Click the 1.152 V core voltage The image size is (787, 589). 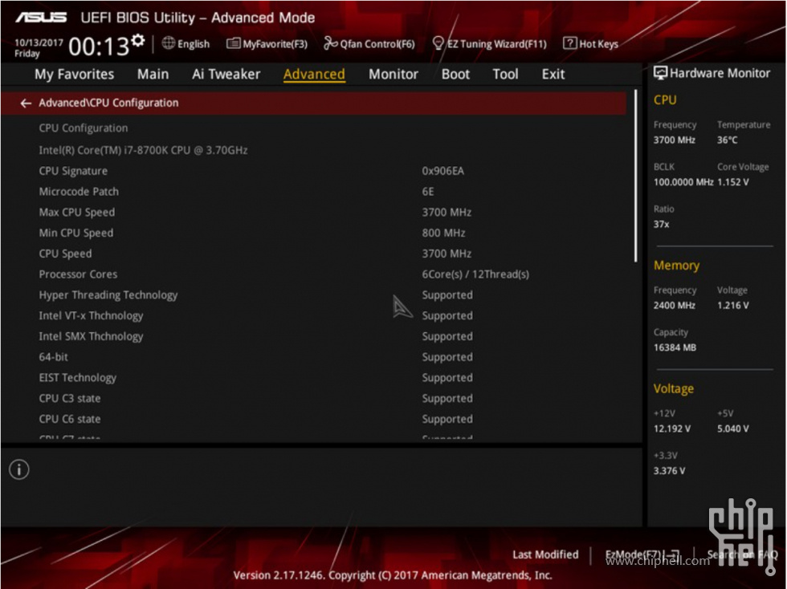[732, 182]
